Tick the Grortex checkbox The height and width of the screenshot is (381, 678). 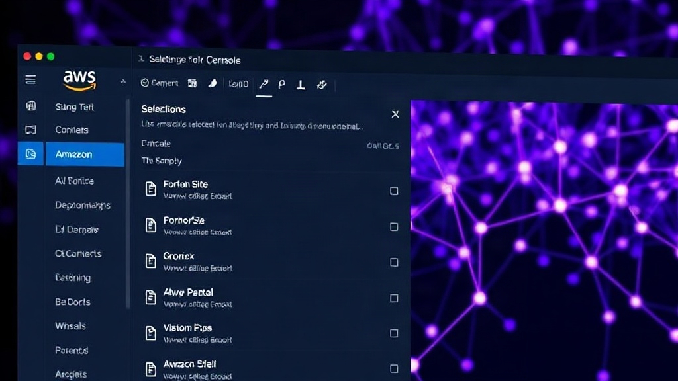(x=394, y=262)
